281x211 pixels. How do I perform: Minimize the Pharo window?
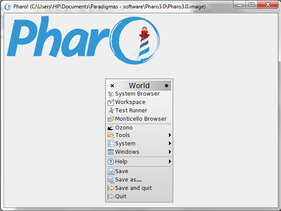[x=240, y=5]
